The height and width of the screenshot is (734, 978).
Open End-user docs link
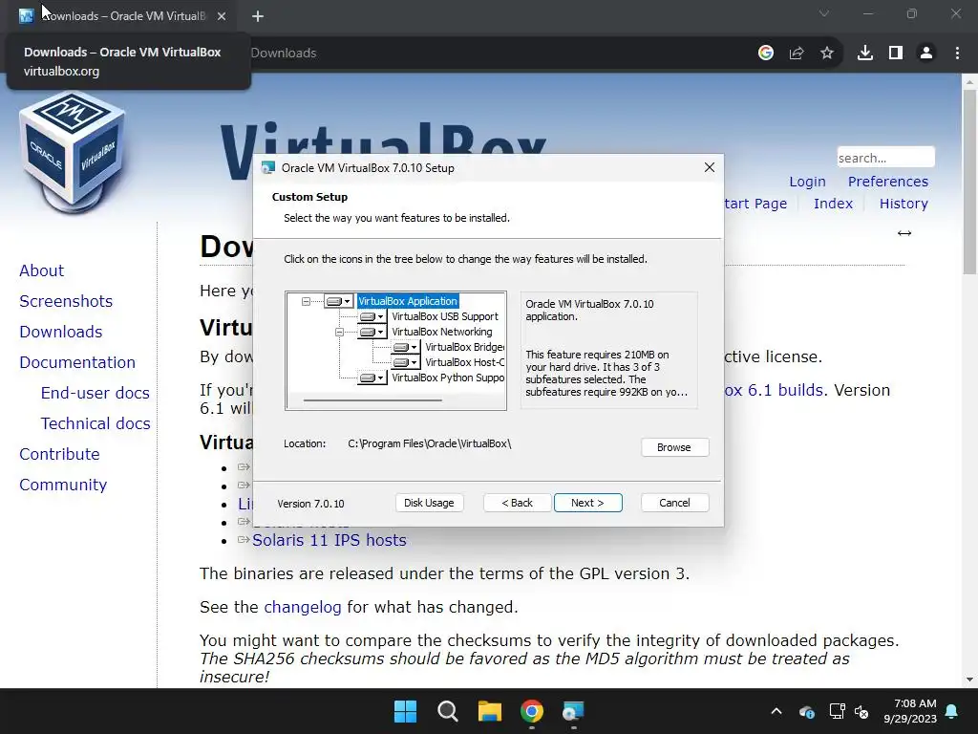[96, 393]
